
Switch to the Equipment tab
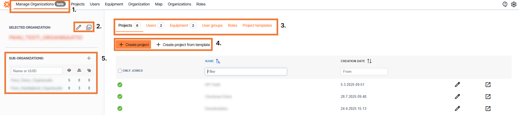pyautogui.click(x=179, y=25)
